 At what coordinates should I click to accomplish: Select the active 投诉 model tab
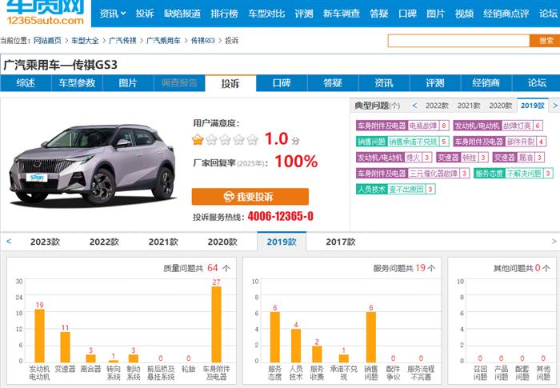230,83
